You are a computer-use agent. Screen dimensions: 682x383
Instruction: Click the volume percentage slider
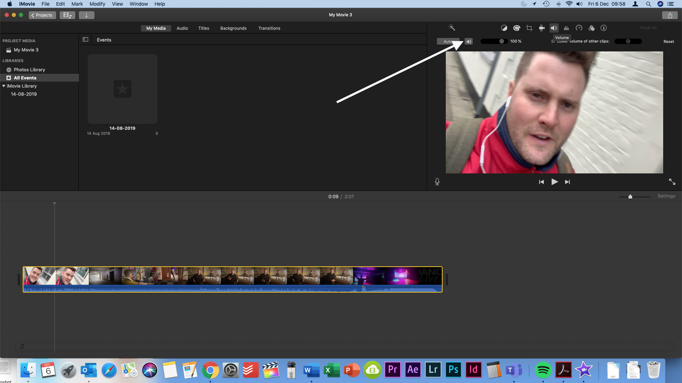pos(494,41)
